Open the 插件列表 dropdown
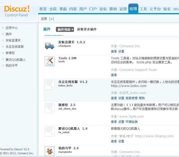 [x=65, y=29]
